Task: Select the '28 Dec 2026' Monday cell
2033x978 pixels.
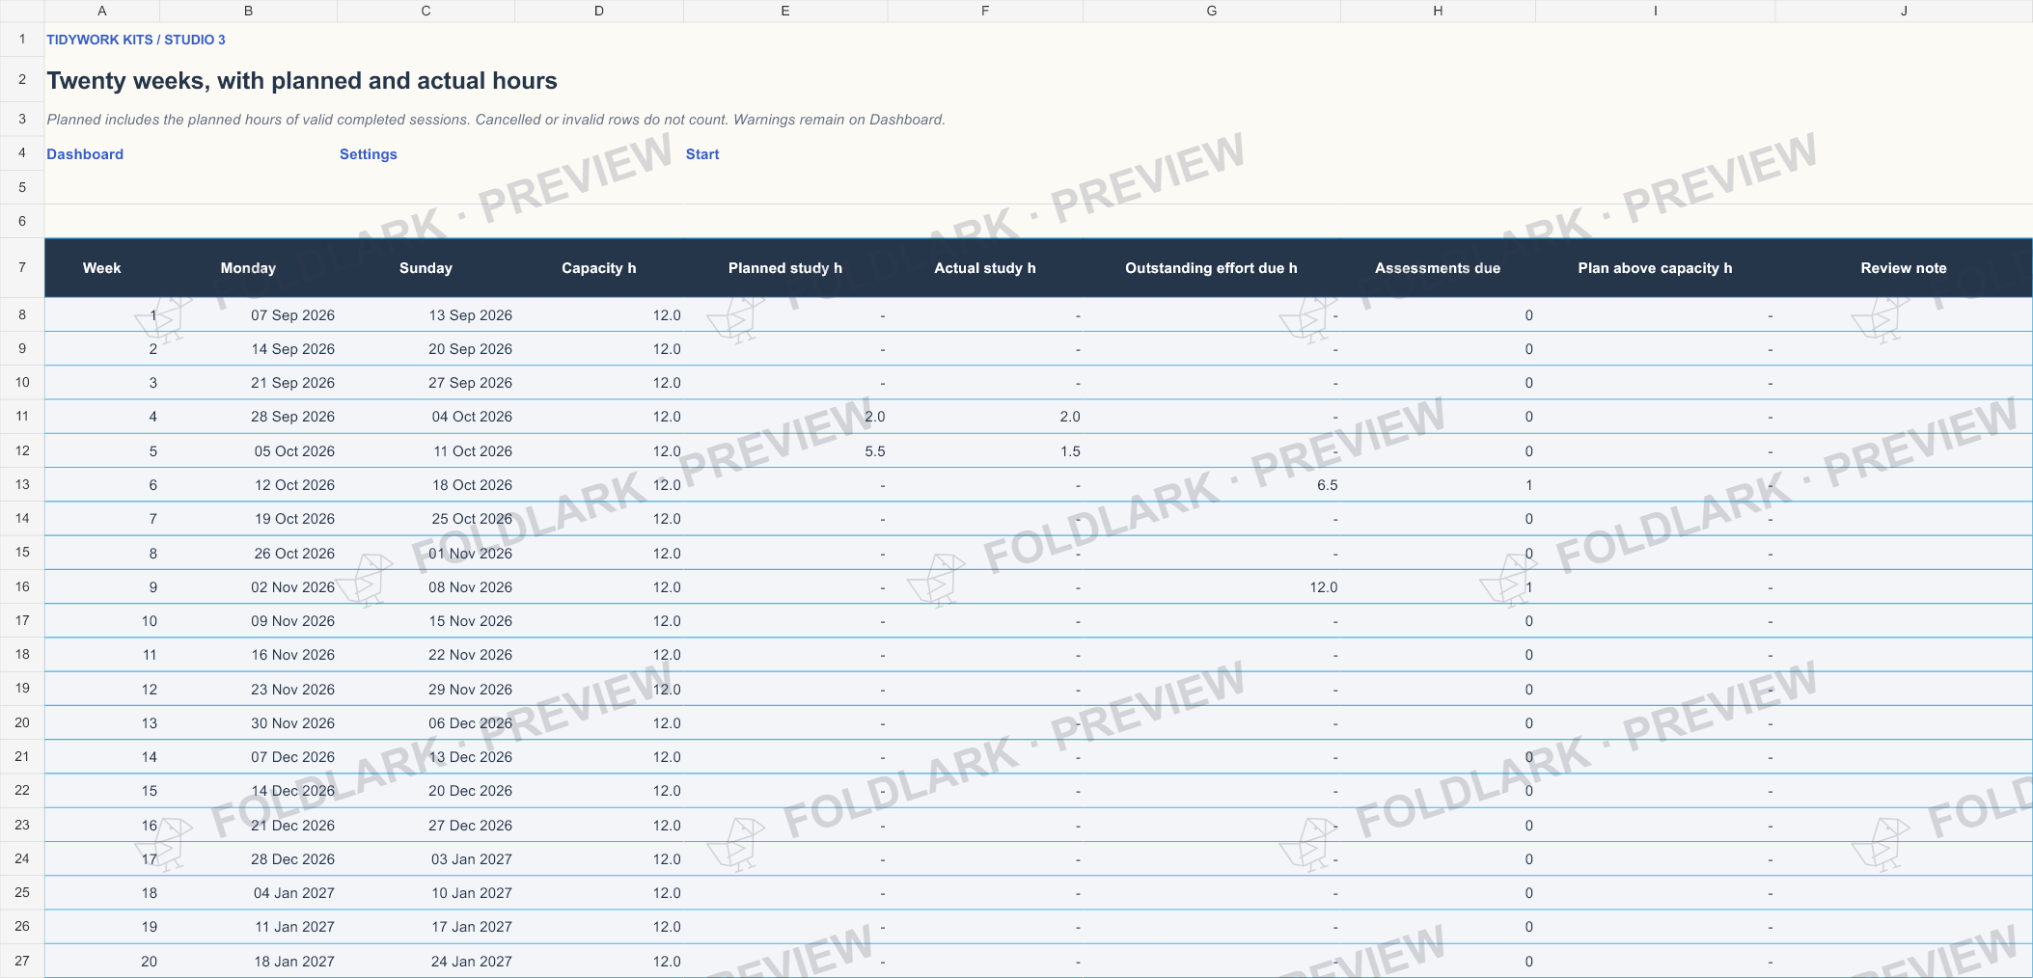Action: (248, 859)
